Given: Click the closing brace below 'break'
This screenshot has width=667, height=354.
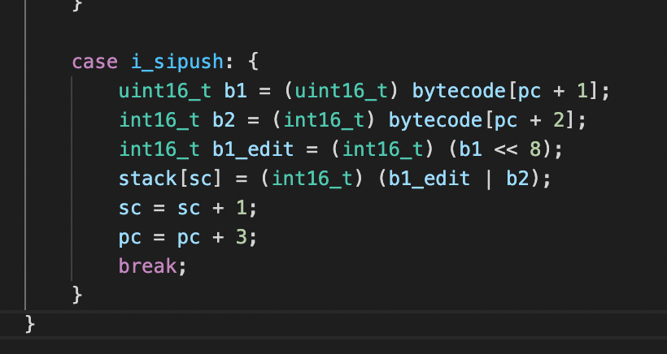Looking at the screenshot, I should point(77,294).
